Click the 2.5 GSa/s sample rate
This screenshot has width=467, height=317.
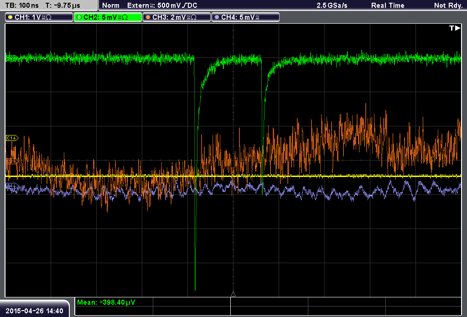(332, 5)
